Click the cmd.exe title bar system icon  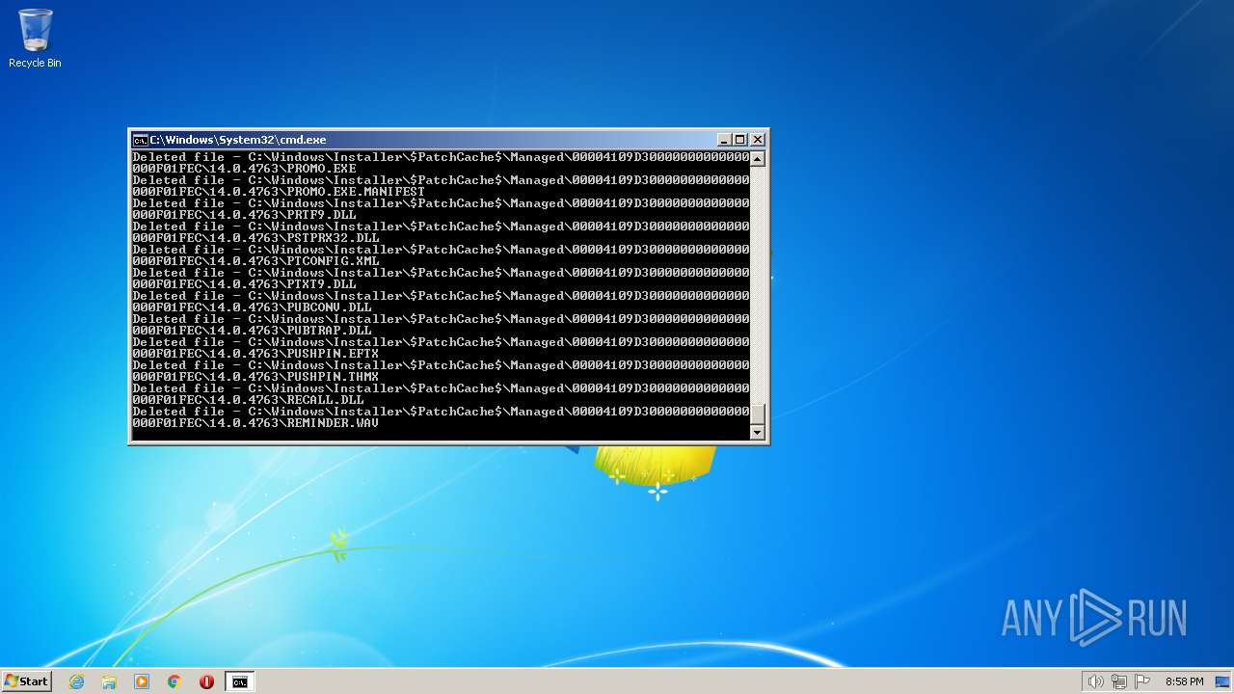point(140,140)
